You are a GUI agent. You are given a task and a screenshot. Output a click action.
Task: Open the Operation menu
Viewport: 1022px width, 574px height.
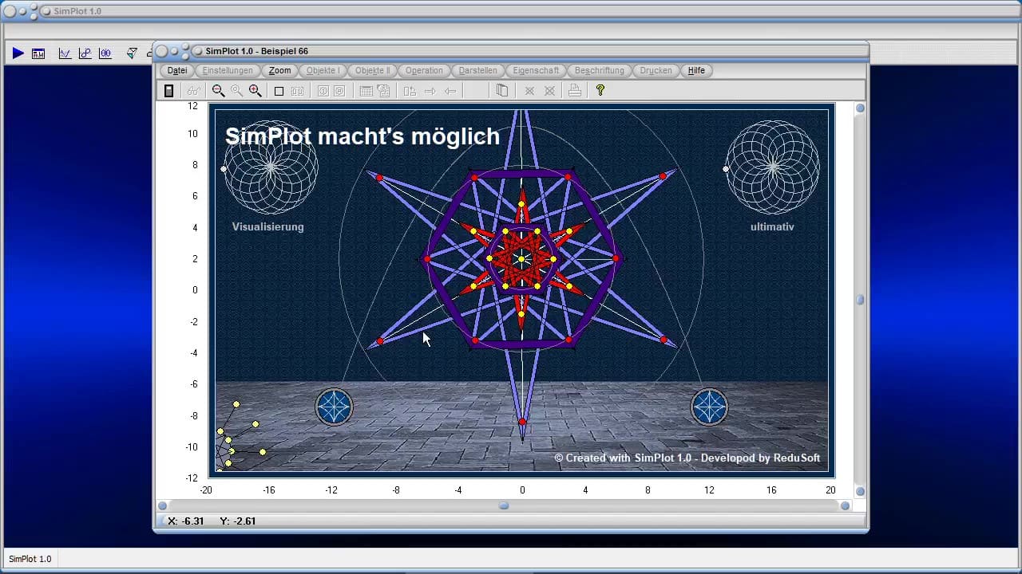(424, 70)
